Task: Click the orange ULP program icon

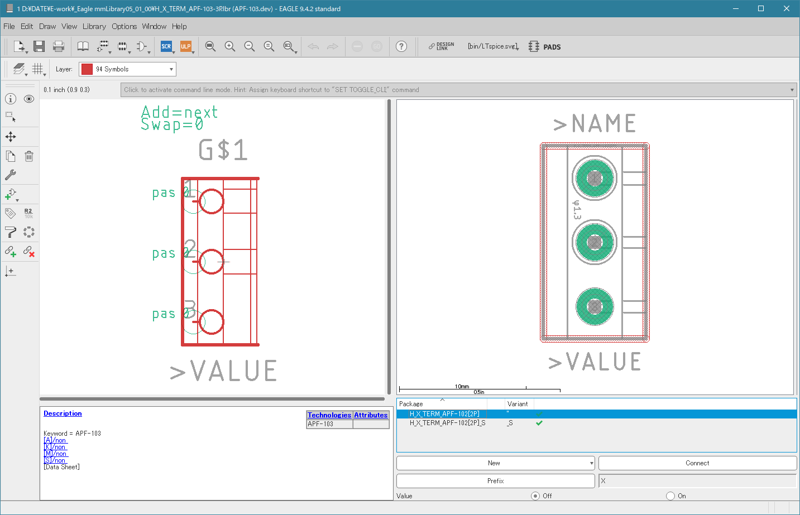Action: [185, 46]
